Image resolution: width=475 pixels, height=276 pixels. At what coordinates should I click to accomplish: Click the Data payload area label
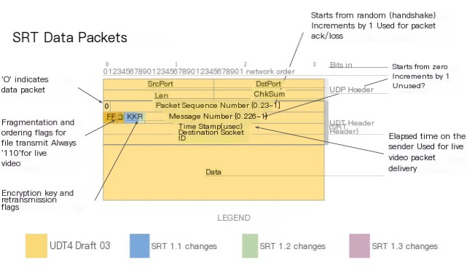213,172
